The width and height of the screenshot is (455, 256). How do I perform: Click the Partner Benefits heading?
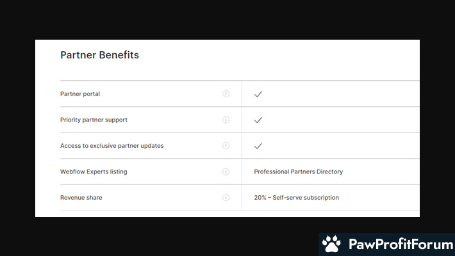pyautogui.click(x=99, y=55)
